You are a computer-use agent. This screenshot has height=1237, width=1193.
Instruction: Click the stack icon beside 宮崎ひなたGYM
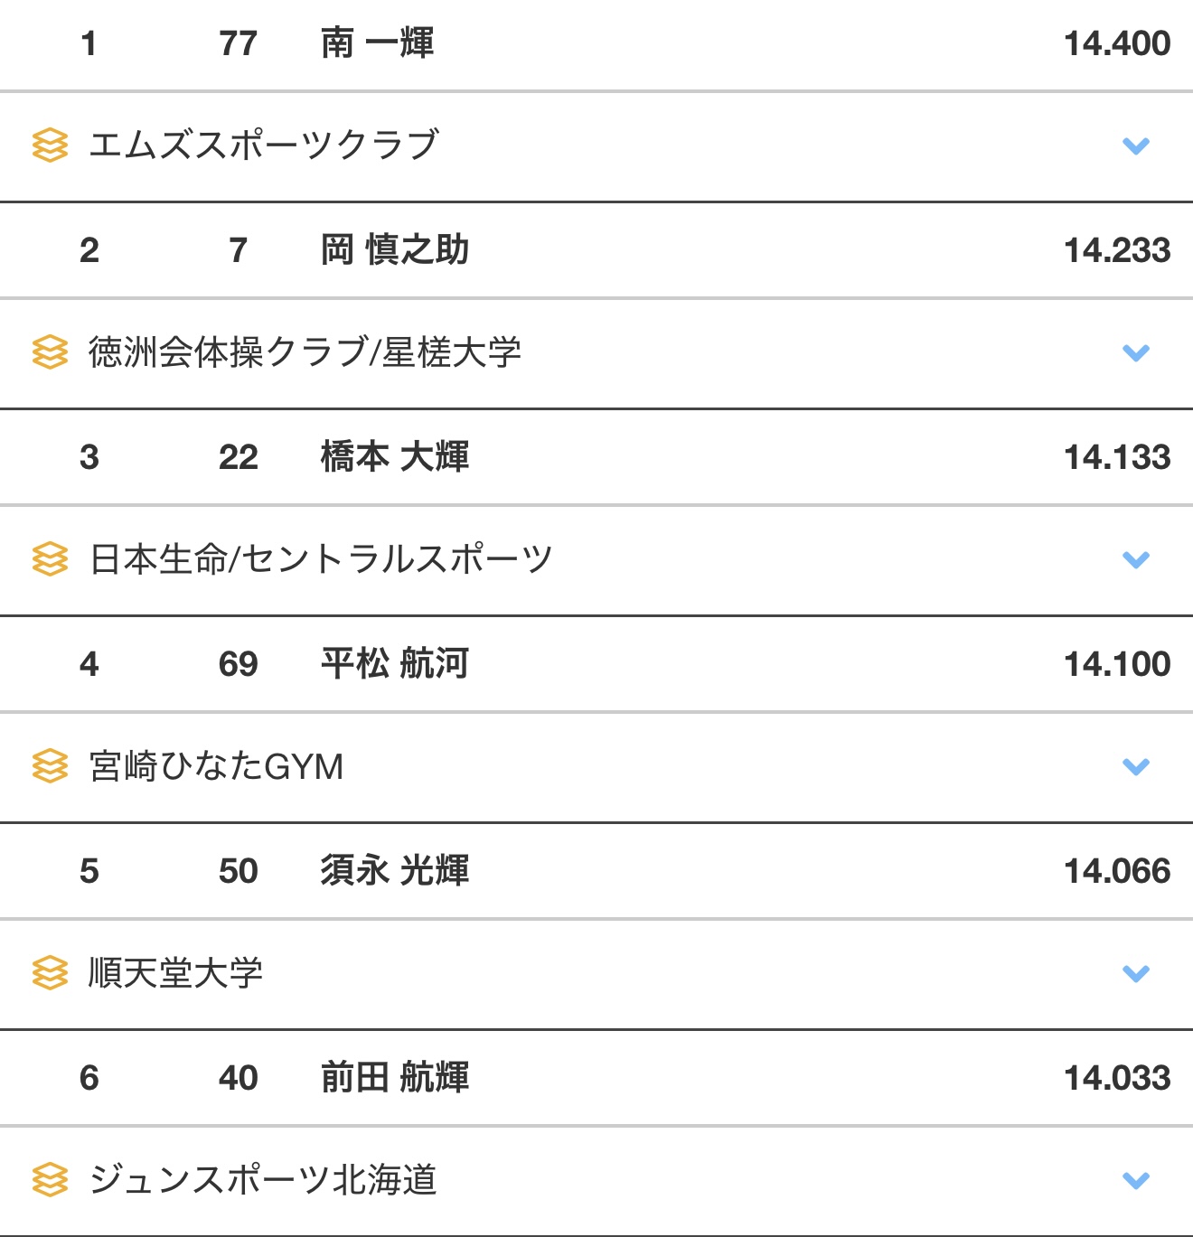[50, 766]
